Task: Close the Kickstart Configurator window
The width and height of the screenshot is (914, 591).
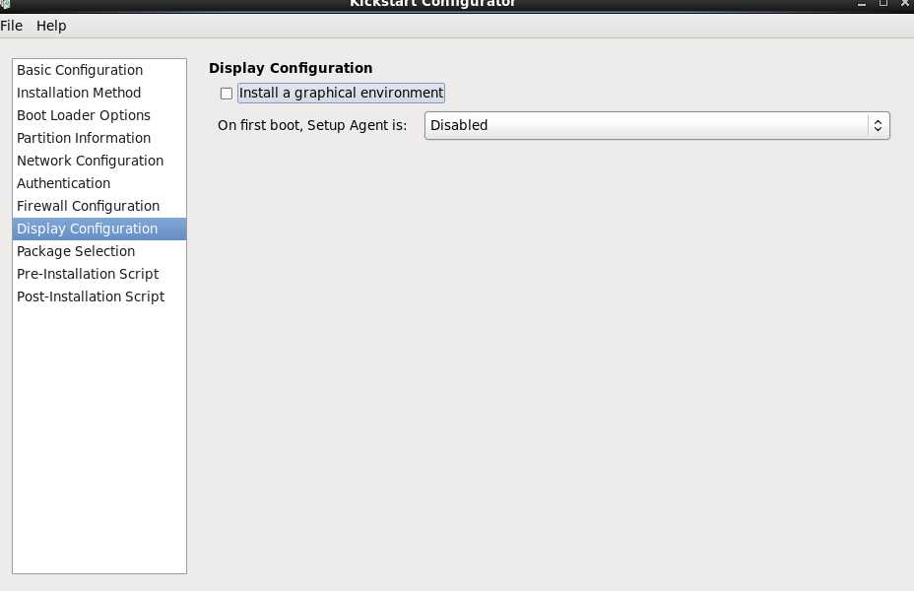Action: point(905,3)
